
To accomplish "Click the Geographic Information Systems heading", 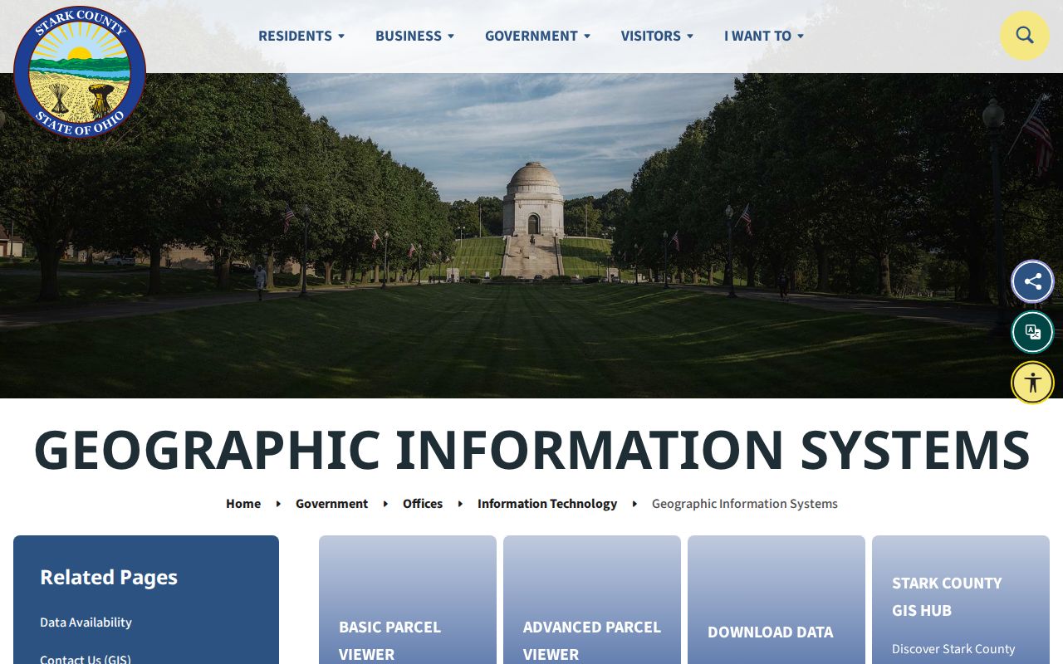I will tap(531, 449).
